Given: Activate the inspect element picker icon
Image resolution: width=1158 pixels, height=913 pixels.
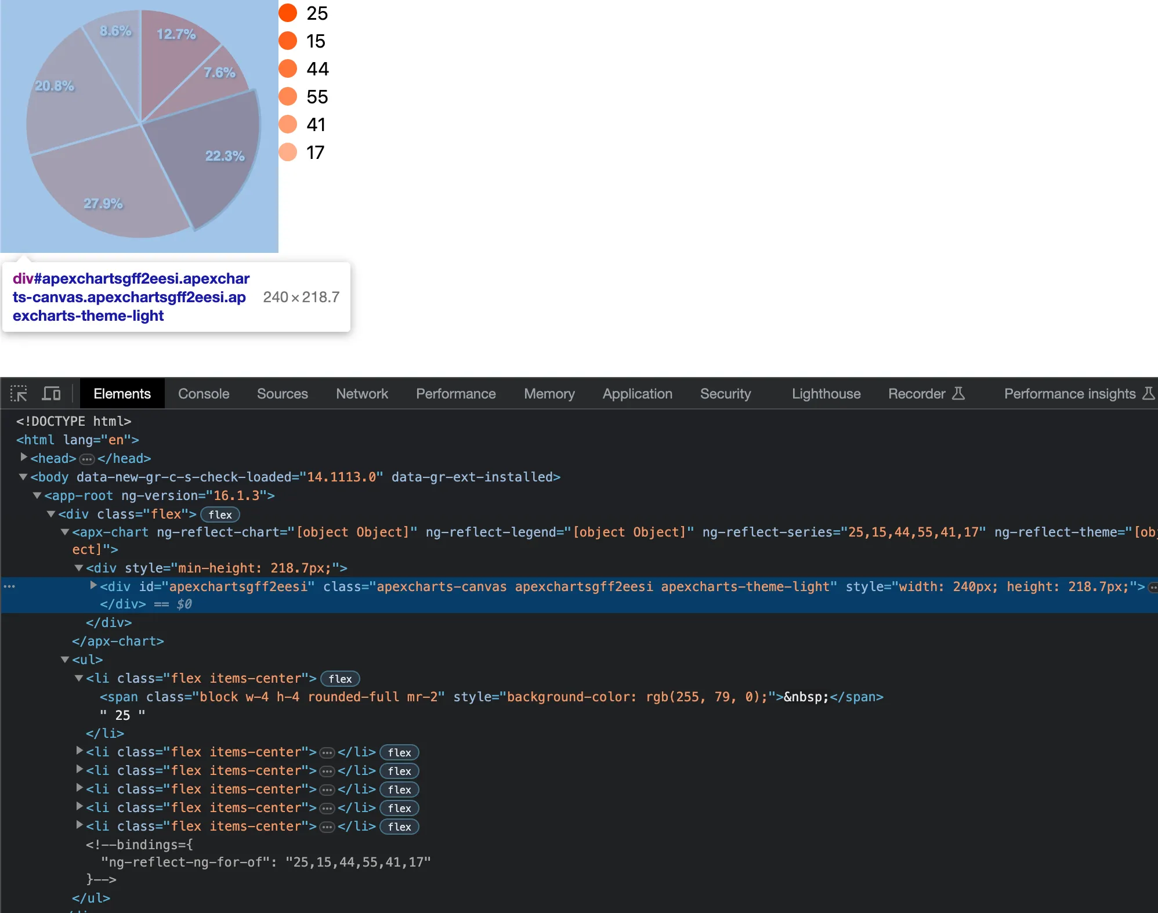Looking at the screenshot, I should click(19, 394).
